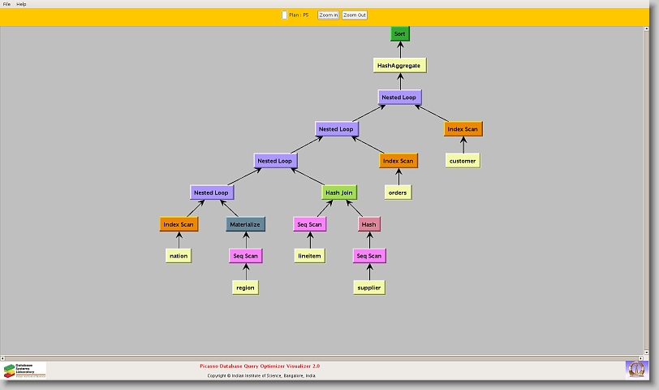Select the Index Scan node above customer
The height and width of the screenshot is (390, 659).
(463, 129)
